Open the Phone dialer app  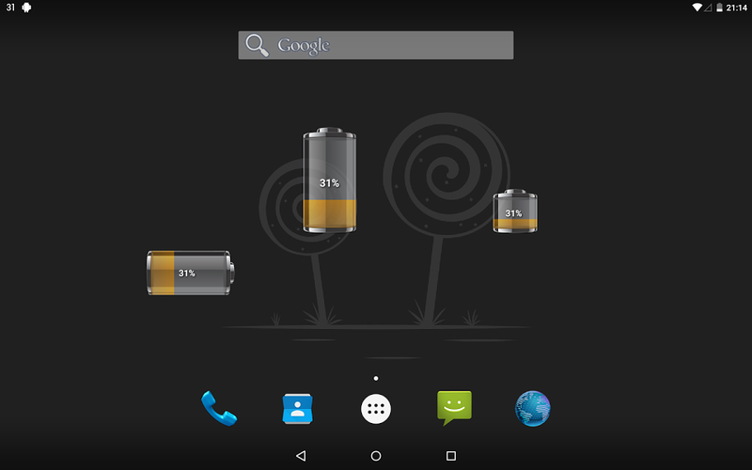pyautogui.click(x=219, y=408)
